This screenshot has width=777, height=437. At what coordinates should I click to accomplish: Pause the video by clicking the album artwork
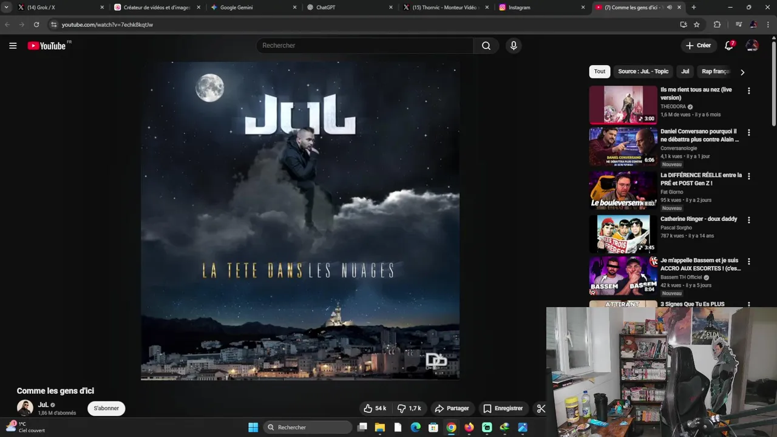click(x=300, y=221)
